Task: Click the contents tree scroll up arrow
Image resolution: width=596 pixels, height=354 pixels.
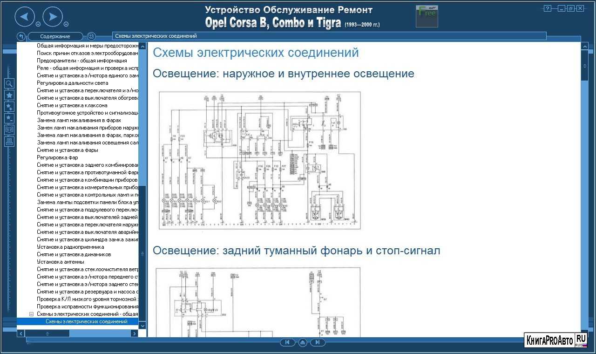Action: 142,46
